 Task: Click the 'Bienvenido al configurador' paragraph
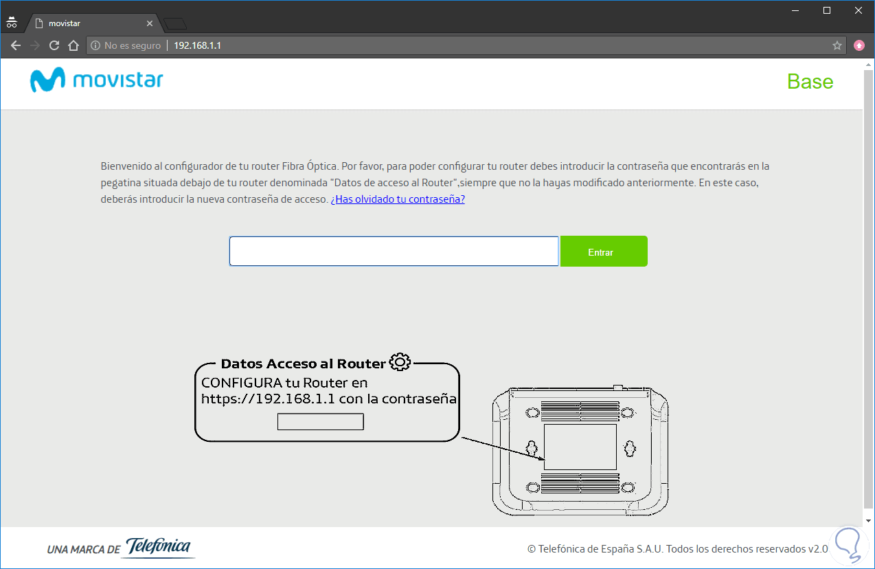pyautogui.click(x=435, y=183)
